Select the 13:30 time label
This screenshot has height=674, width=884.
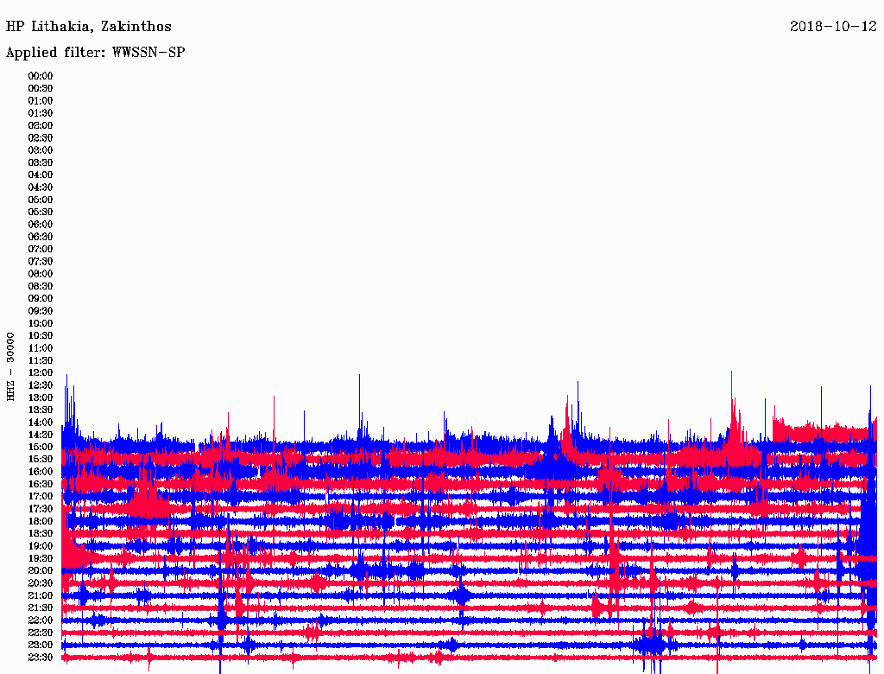click(x=41, y=410)
